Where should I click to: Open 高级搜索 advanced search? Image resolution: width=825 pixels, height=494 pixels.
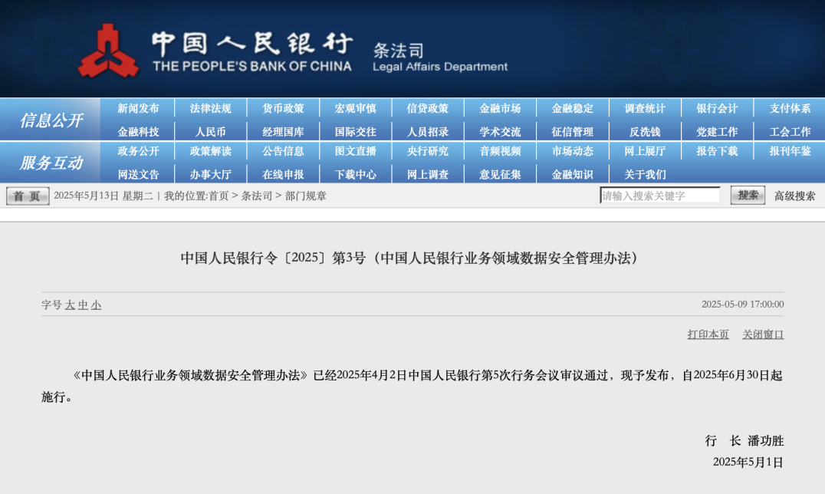(x=794, y=196)
